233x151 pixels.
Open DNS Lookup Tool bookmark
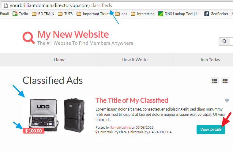pos(179,14)
